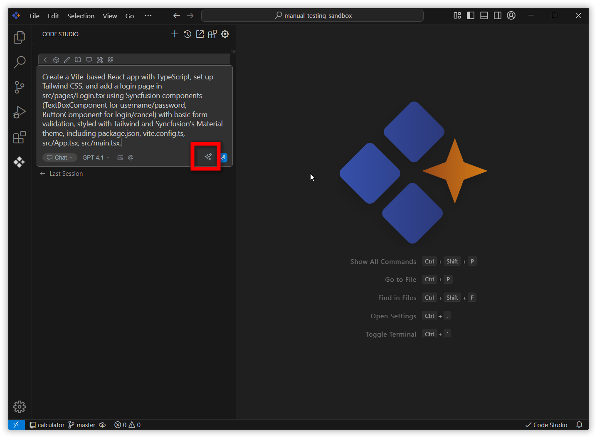
Task: Toggle Secondary Side Bar layout icon
Action: [x=497, y=15]
